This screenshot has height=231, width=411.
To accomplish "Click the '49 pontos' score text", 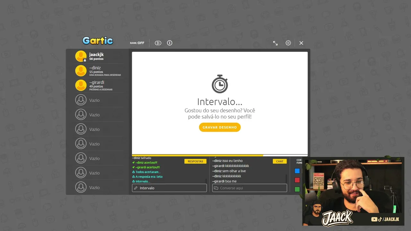I will [x=96, y=87].
